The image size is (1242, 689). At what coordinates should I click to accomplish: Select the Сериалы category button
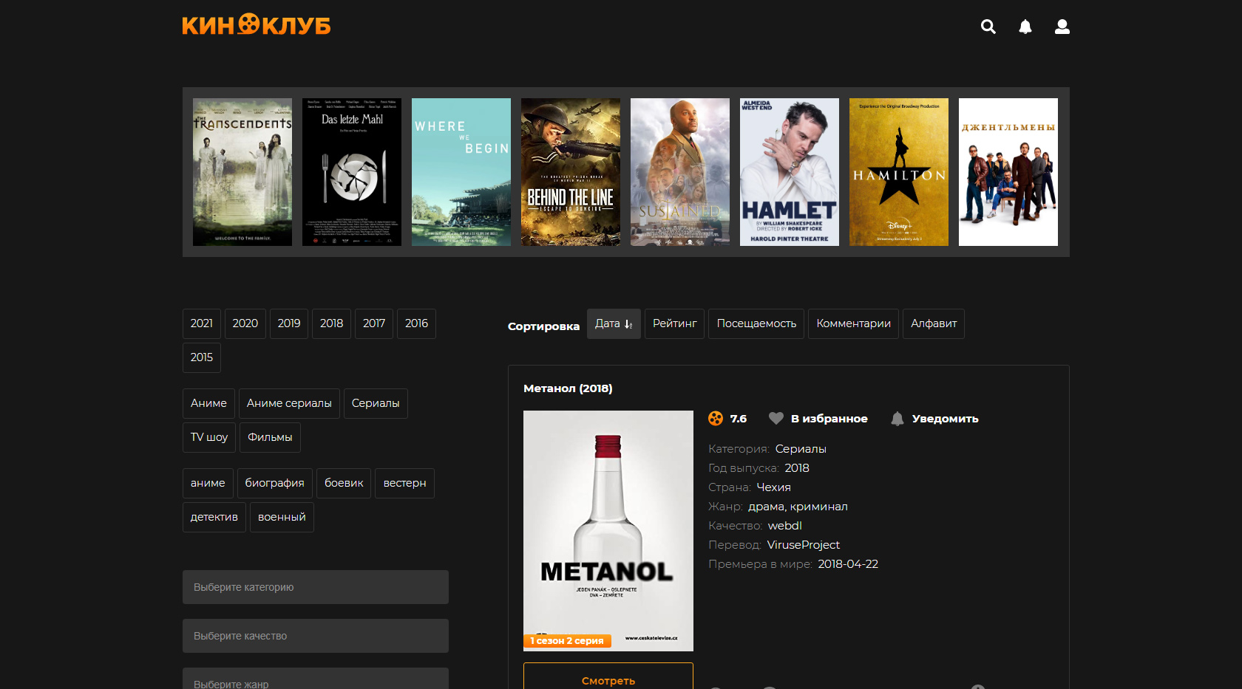[376, 403]
